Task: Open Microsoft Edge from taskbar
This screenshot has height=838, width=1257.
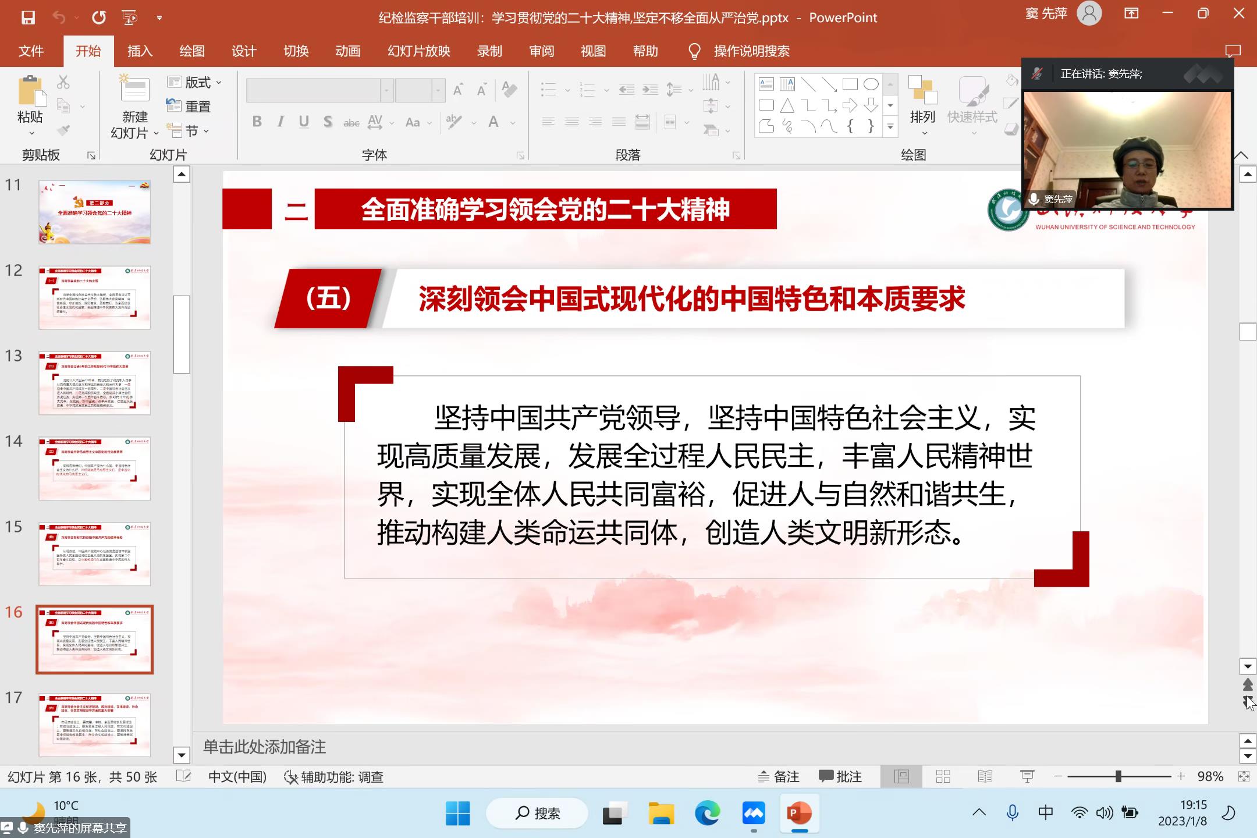Action: point(707,813)
